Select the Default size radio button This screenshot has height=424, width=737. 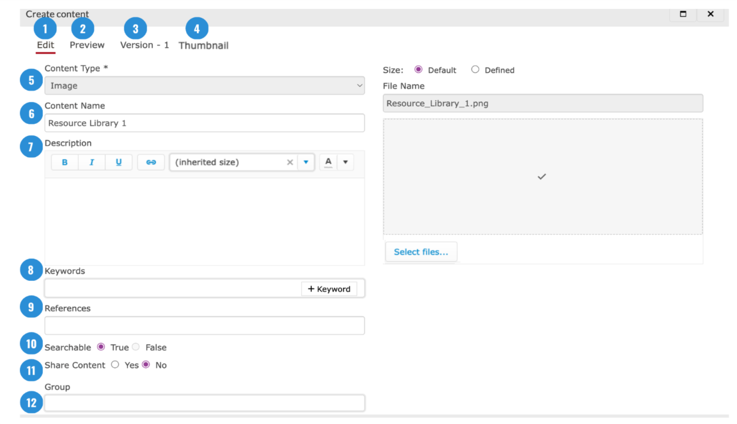click(x=418, y=70)
